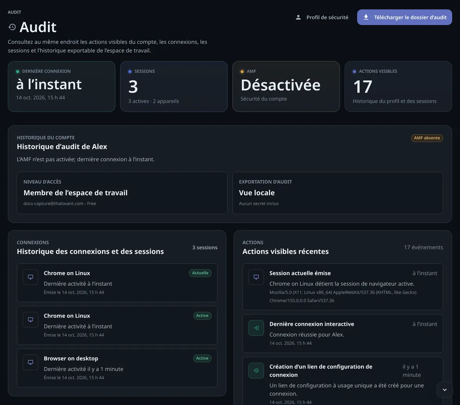Click Niveau d'accès Membre de l'espace de travail
Viewport: 460px width, 405px height.
[x=122, y=193]
